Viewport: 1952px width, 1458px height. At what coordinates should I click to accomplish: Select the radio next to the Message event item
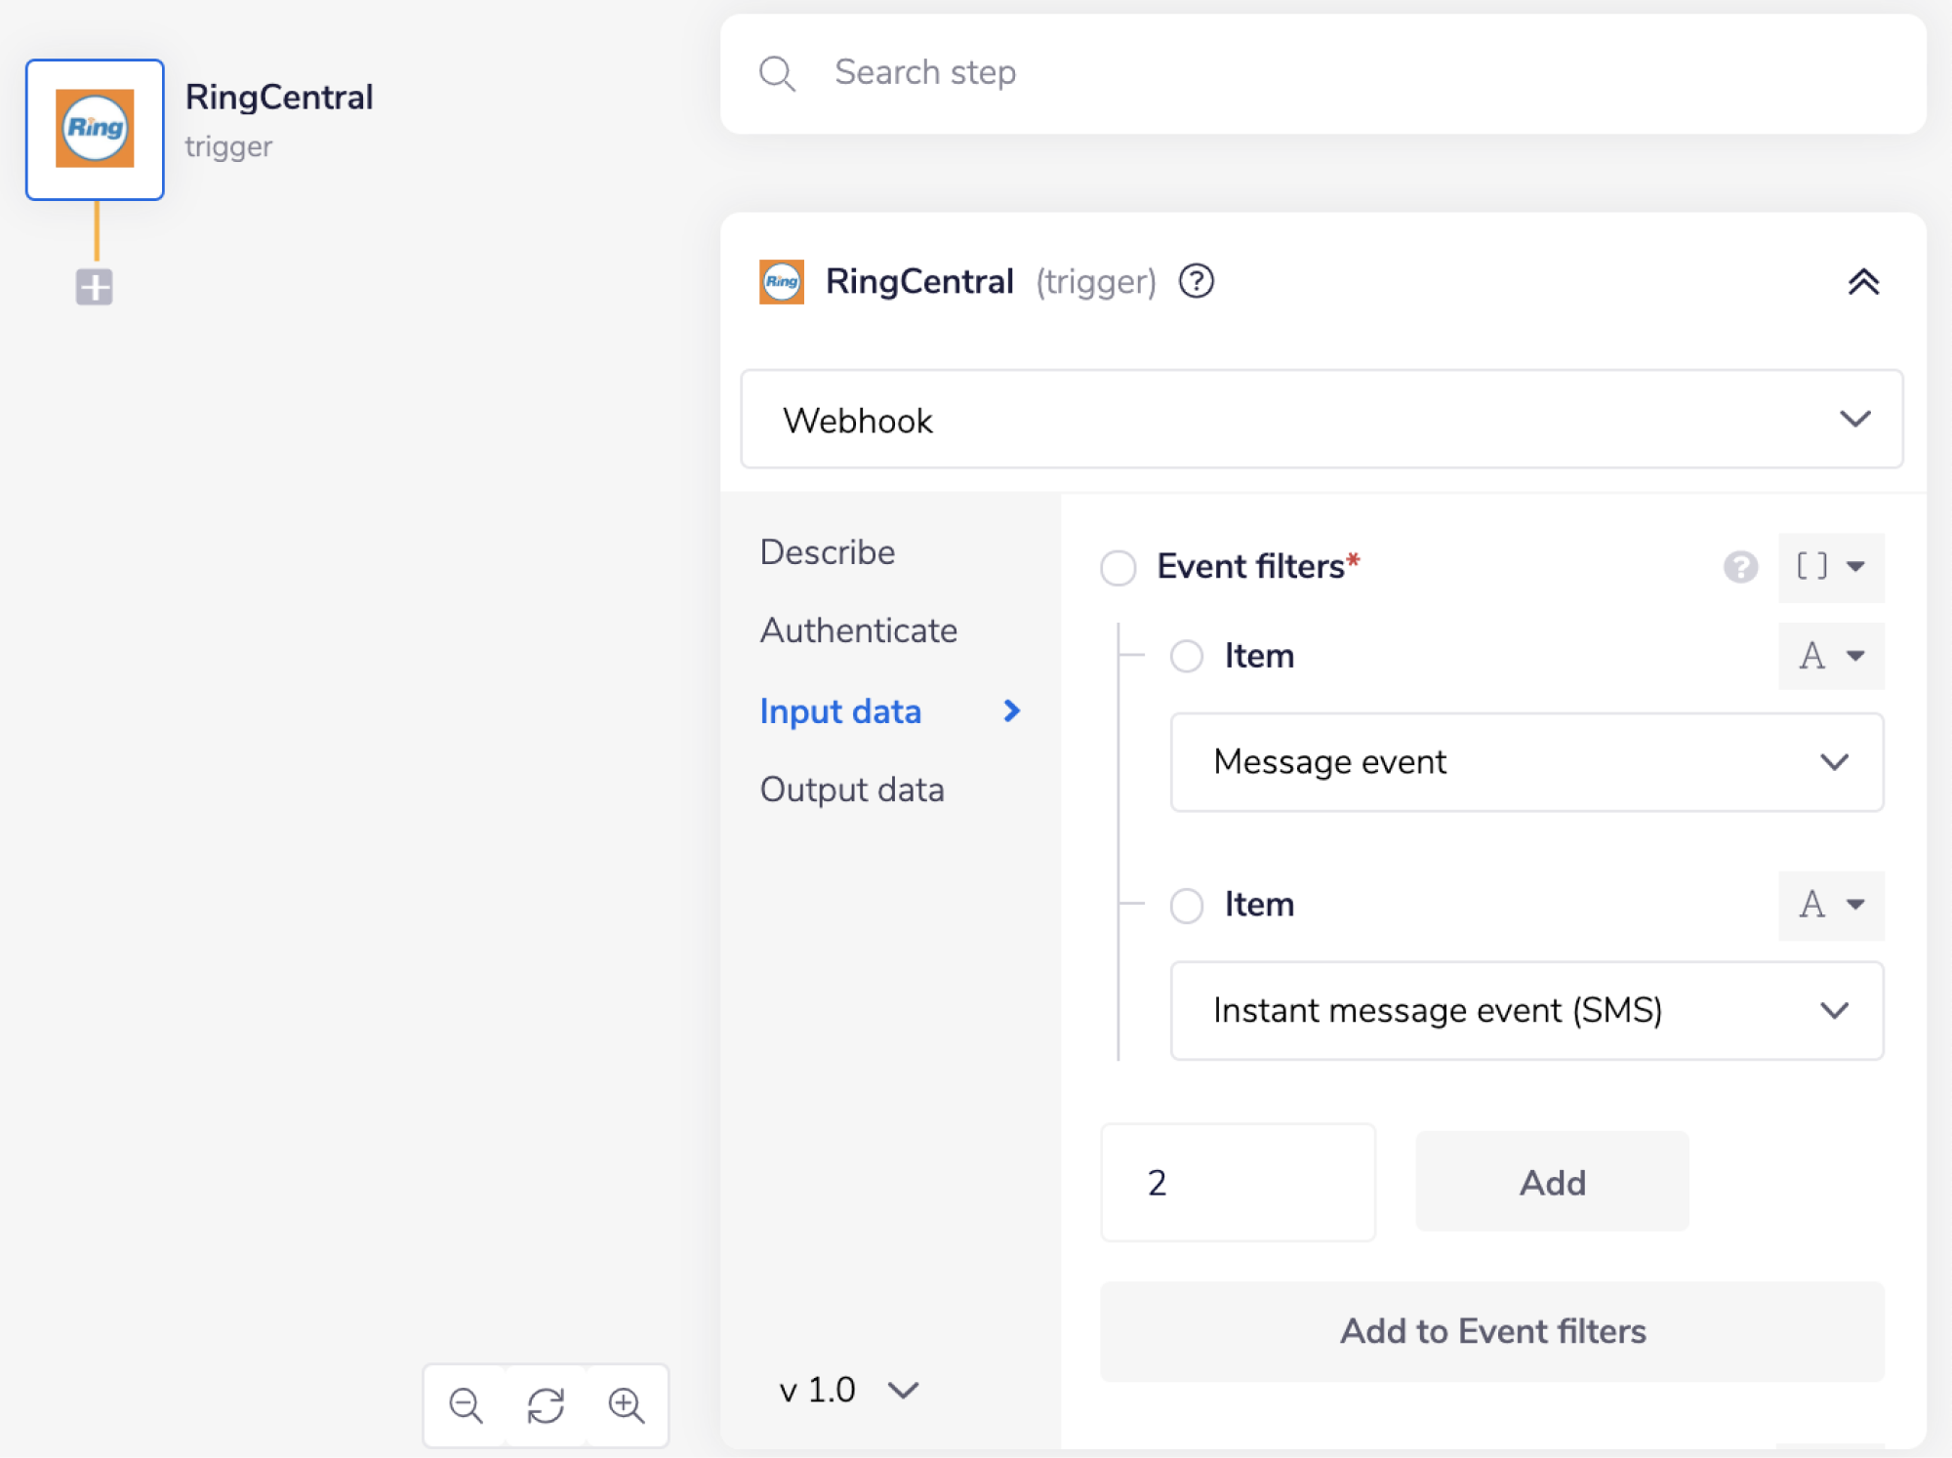click(1187, 657)
